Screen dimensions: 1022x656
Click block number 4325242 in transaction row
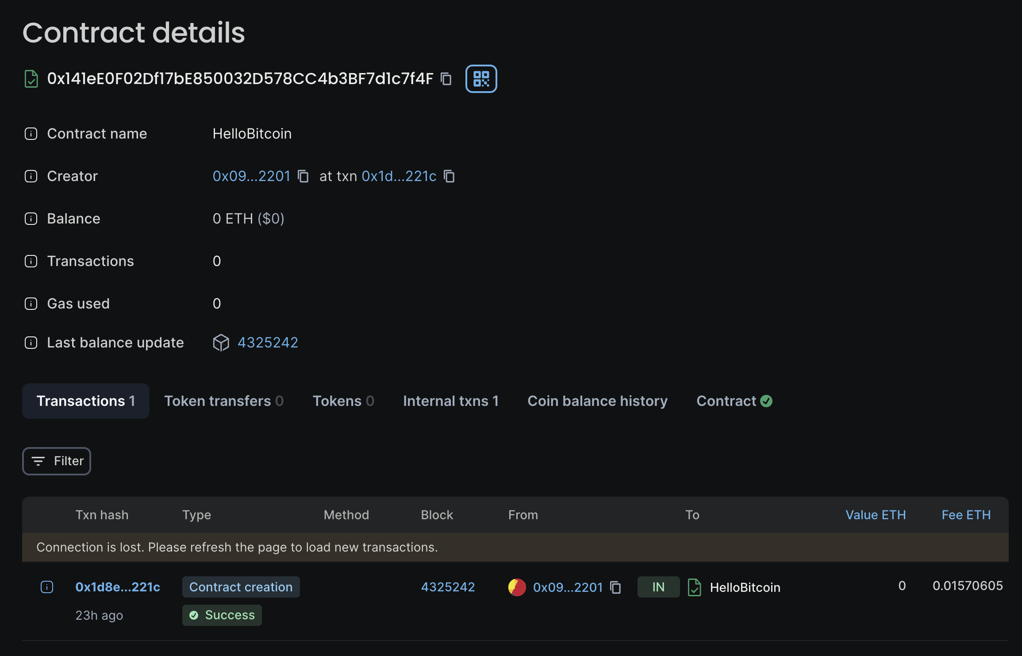click(448, 587)
